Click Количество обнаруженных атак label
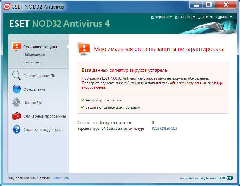The image size is (240, 186). (x=104, y=123)
